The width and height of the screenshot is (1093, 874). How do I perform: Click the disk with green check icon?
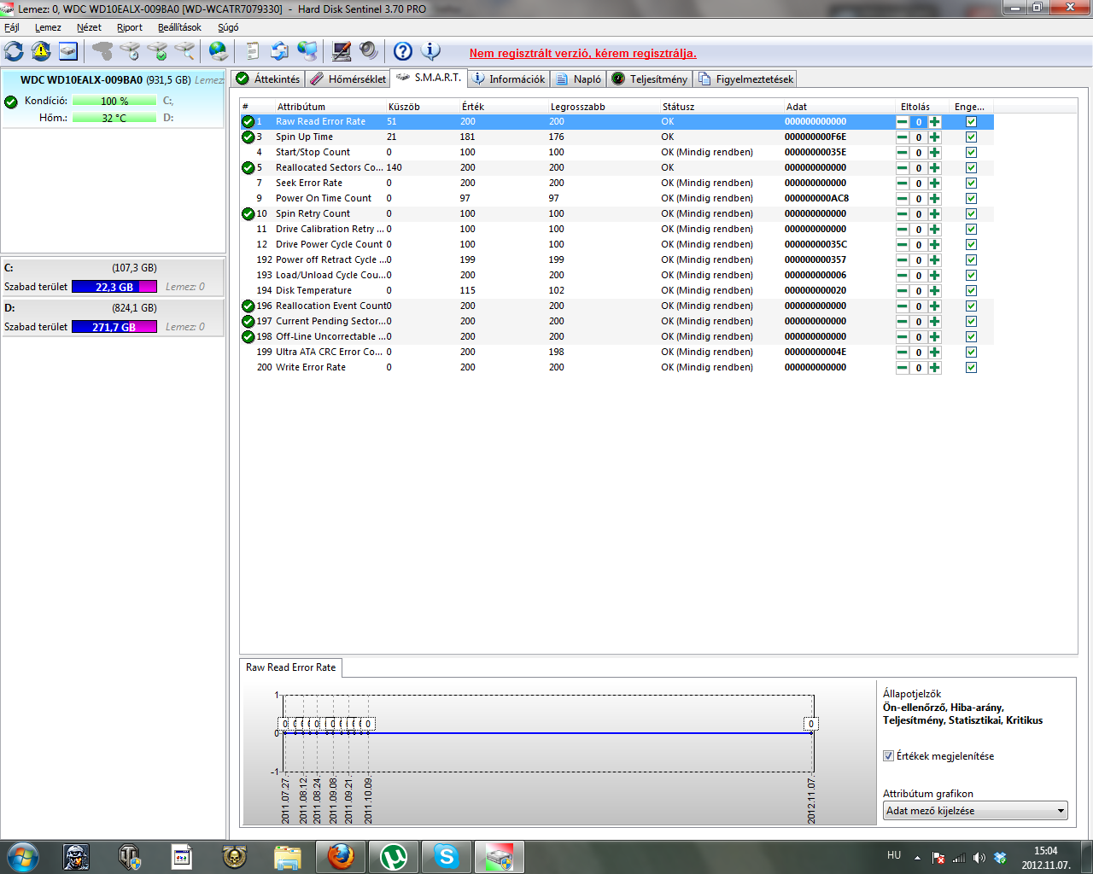157,51
